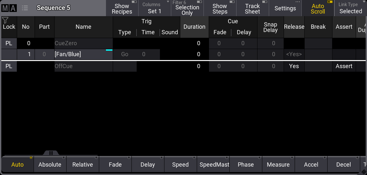Click the Assert cell of OffCue
367x175 pixels.
click(344, 66)
